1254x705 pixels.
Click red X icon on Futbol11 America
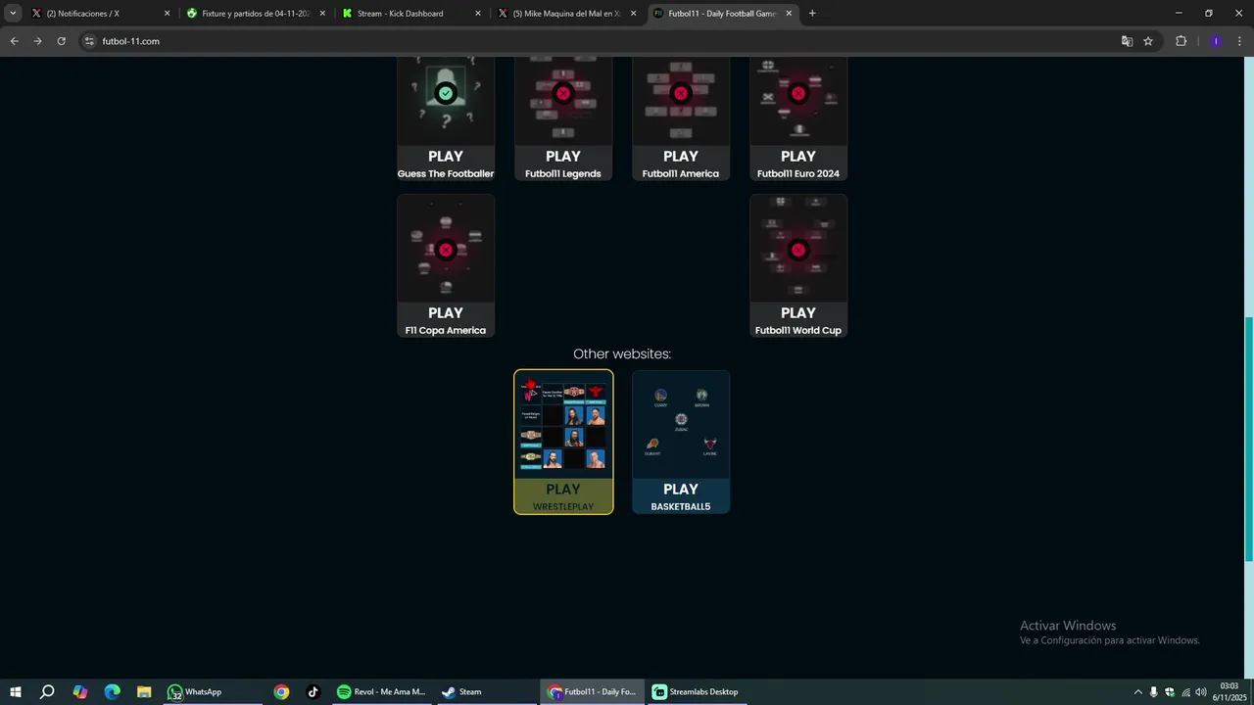point(681,93)
